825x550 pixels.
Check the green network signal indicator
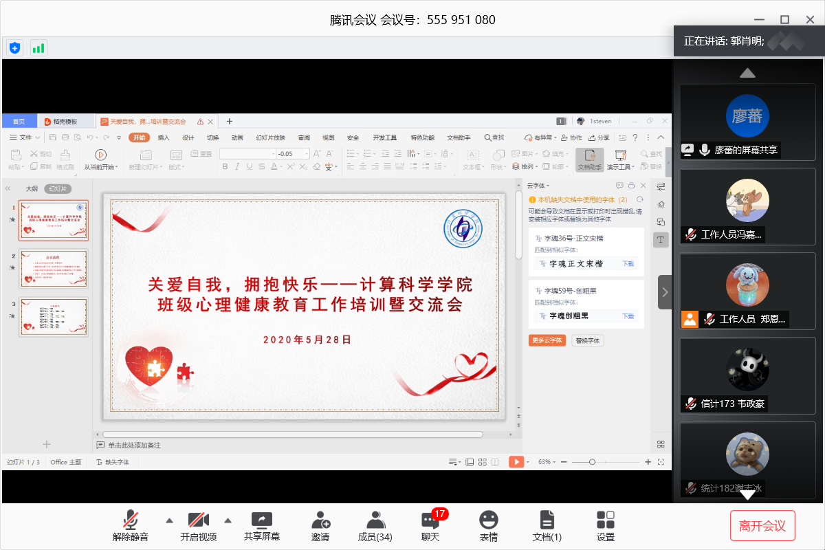(38, 48)
